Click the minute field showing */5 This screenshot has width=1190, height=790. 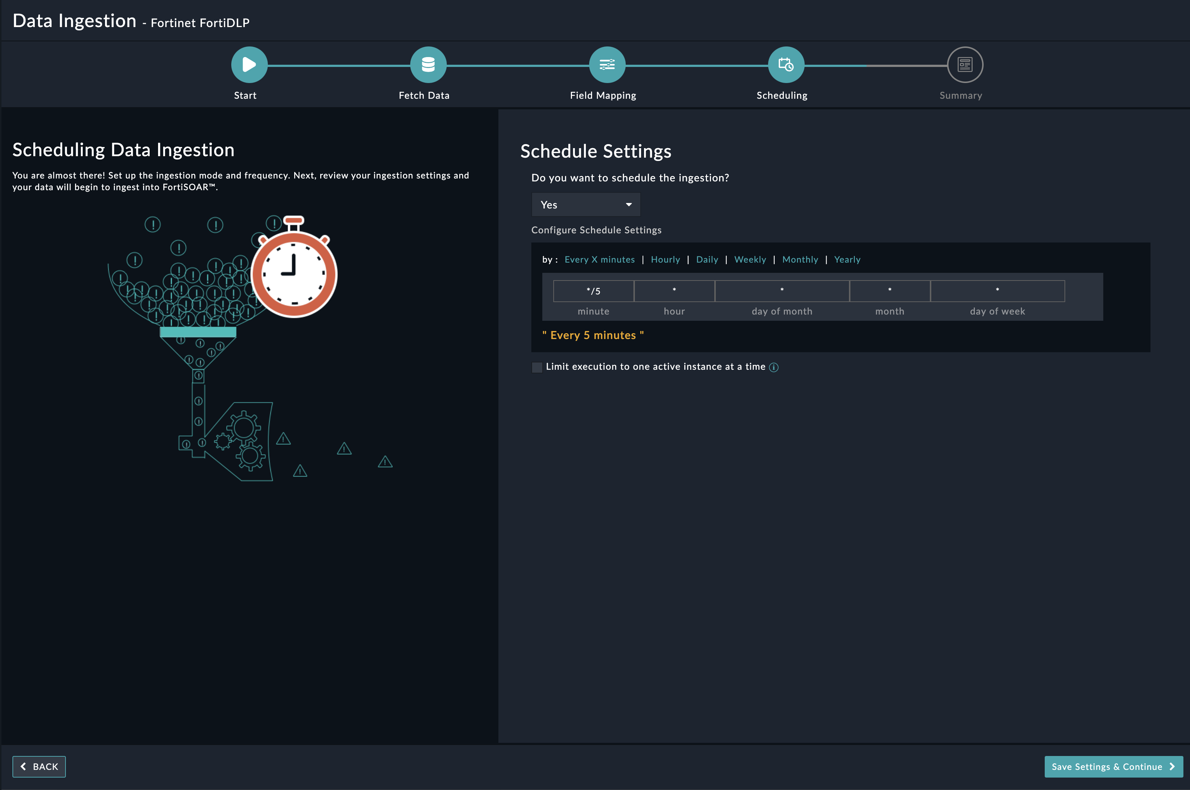coord(593,291)
